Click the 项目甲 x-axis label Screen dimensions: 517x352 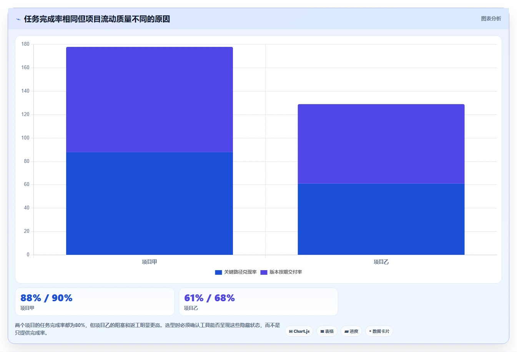150,262
